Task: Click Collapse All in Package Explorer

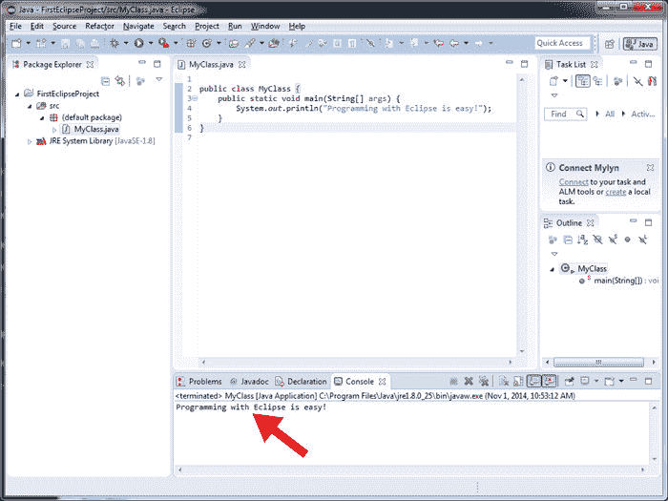Action: pyautogui.click(x=105, y=80)
